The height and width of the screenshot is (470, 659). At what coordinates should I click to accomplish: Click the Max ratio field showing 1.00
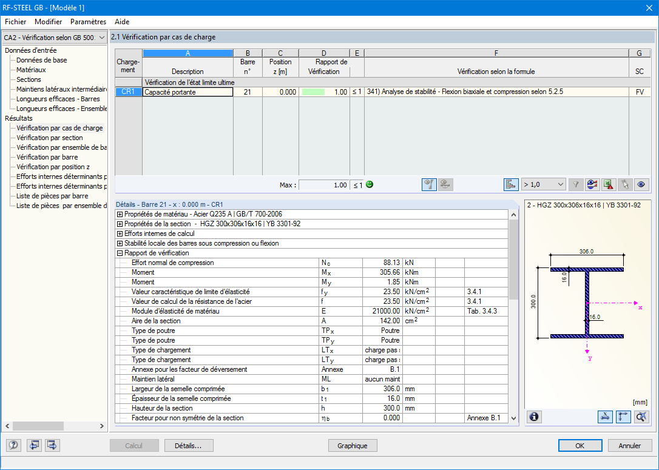[323, 185]
